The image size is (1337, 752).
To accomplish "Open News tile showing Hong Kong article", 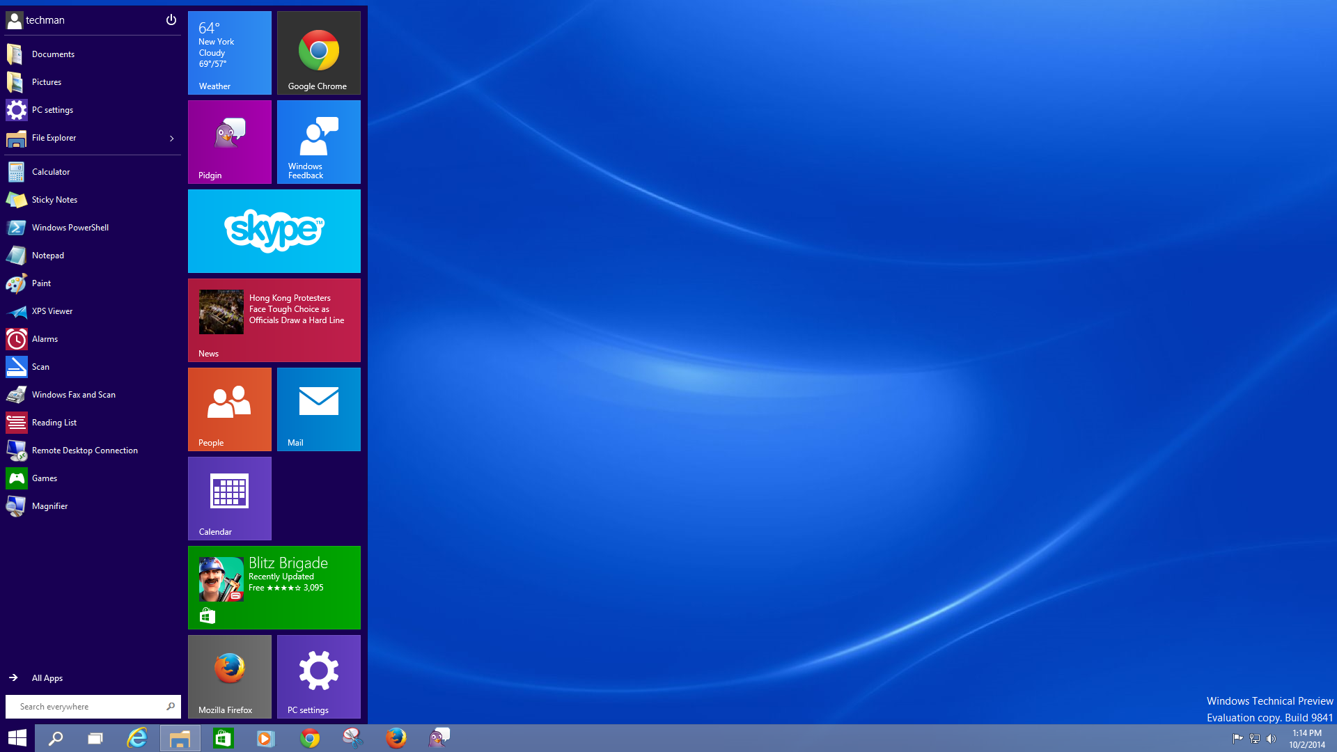I will 274,320.
